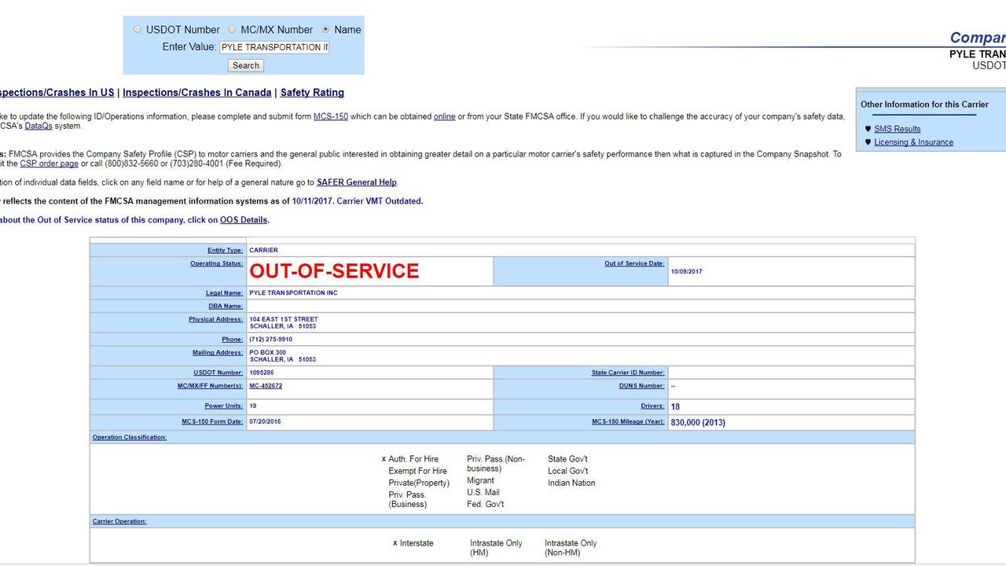Screen dimensions: 1006x566
Task: Open the MC-452672 link
Action: [266, 386]
